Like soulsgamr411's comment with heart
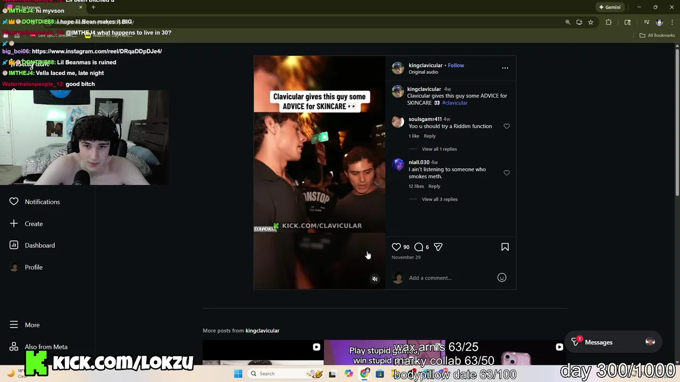This screenshot has width=680, height=382. coord(506,126)
